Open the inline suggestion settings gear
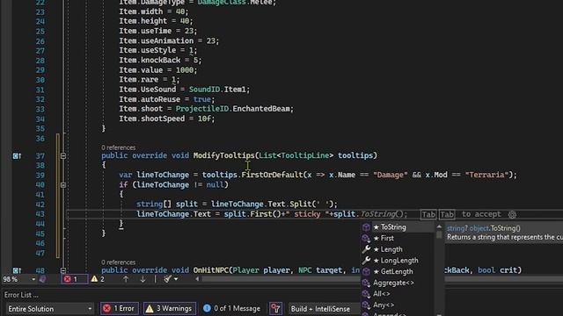The width and height of the screenshot is (563, 316). [512, 214]
